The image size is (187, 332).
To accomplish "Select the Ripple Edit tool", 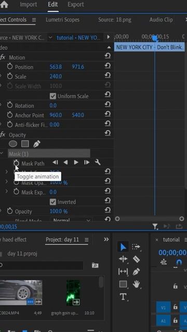I will click(123, 259).
